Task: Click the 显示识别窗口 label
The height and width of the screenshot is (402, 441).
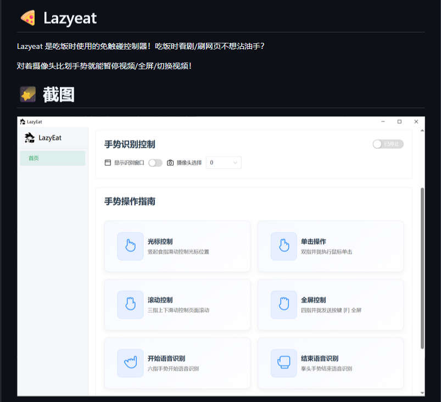Action: [129, 163]
